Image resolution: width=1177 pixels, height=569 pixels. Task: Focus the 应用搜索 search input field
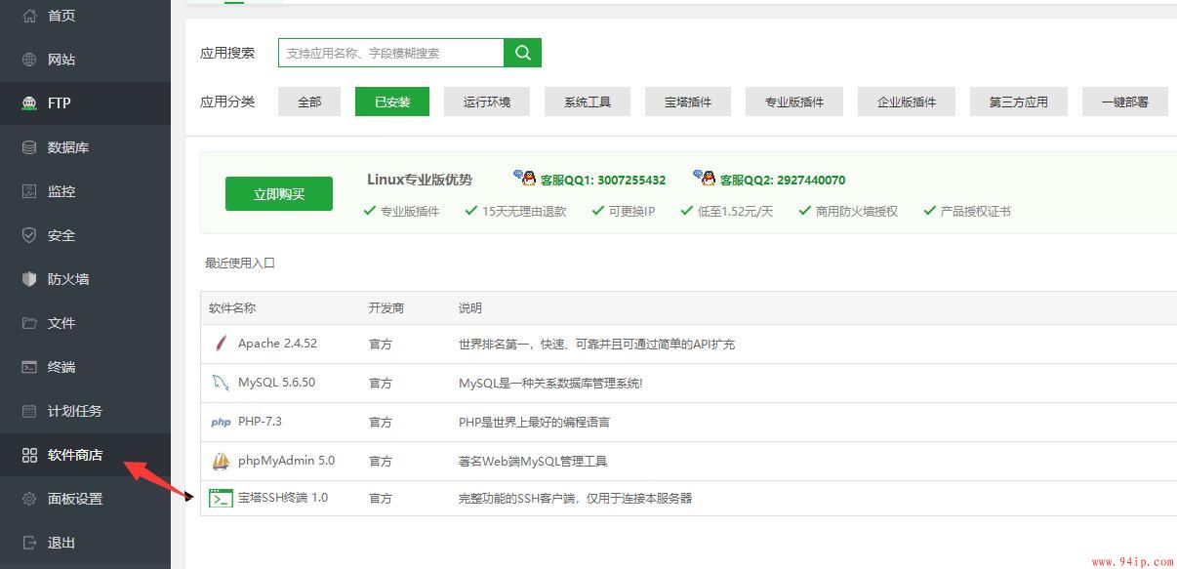390,53
